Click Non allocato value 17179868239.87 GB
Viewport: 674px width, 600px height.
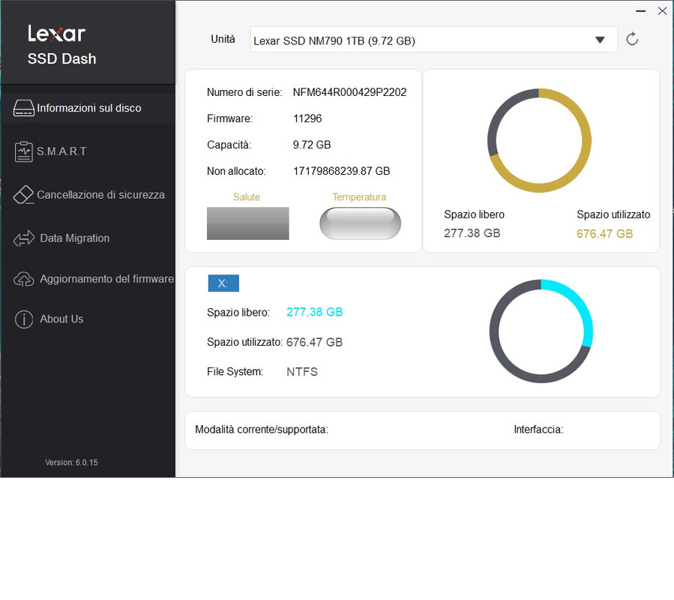[x=341, y=171]
